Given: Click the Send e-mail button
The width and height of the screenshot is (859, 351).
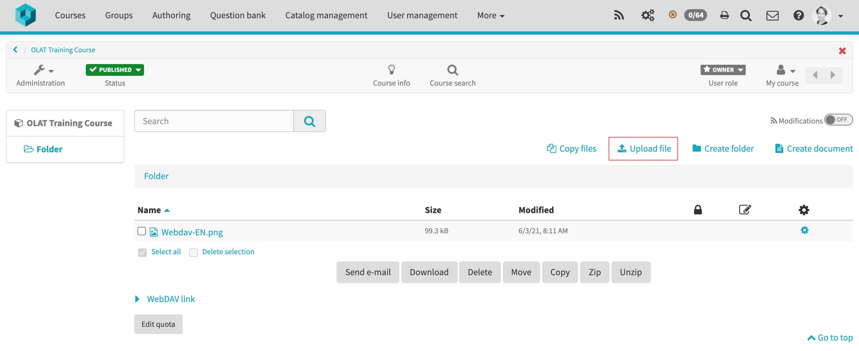Looking at the screenshot, I should click(368, 273).
